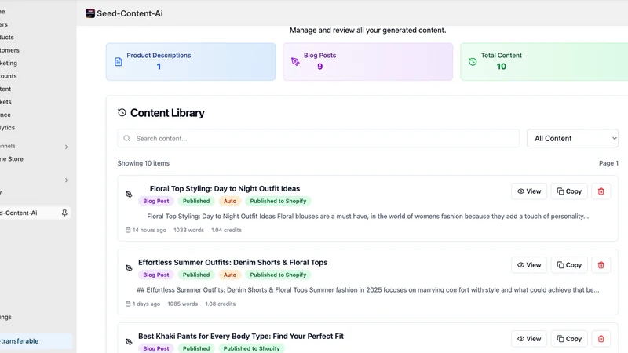Open the All Content filter dropdown
The width and height of the screenshot is (628, 353).
click(x=572, y=139)
